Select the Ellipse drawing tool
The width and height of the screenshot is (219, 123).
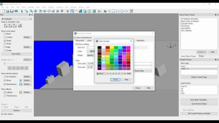[126, 11]
